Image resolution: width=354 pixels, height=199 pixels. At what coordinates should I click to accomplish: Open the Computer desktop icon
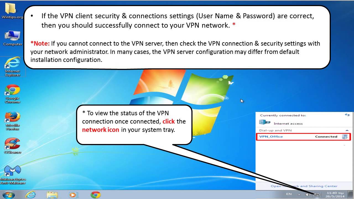[x=12, y=38]
